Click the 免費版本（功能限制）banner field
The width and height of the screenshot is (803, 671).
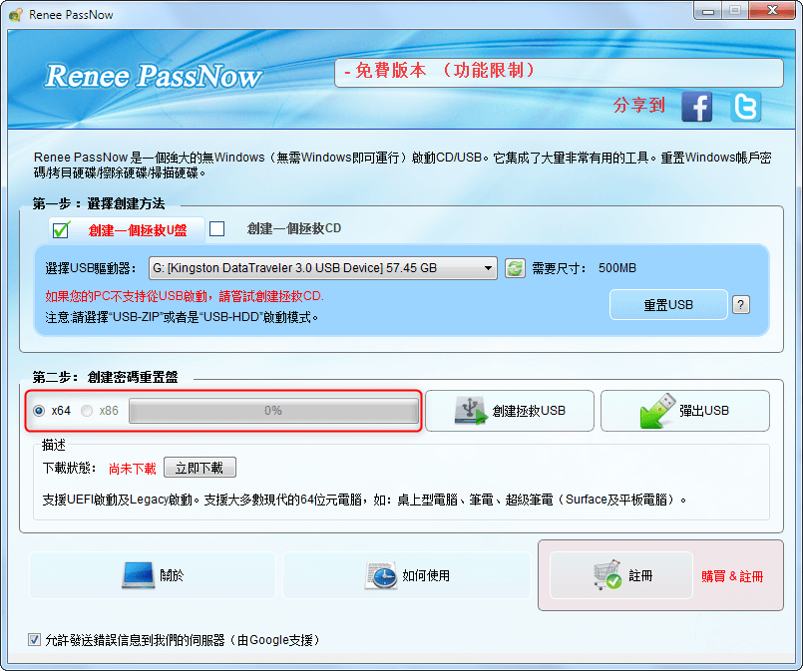pyautogui.click(x=559, y=72)
